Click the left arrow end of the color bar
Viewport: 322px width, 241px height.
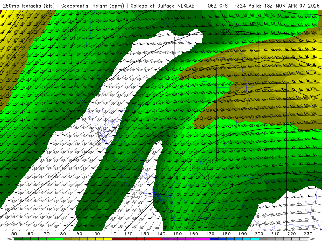(10, 239)
